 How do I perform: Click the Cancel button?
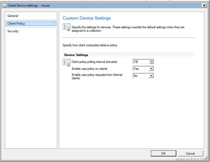point(191,154)
